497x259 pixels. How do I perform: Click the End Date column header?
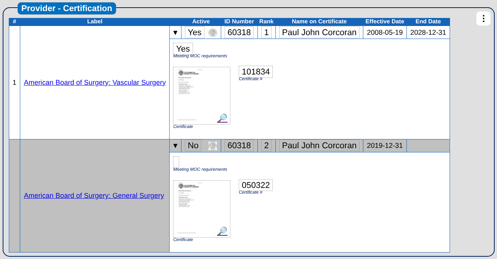click(428, 21)
